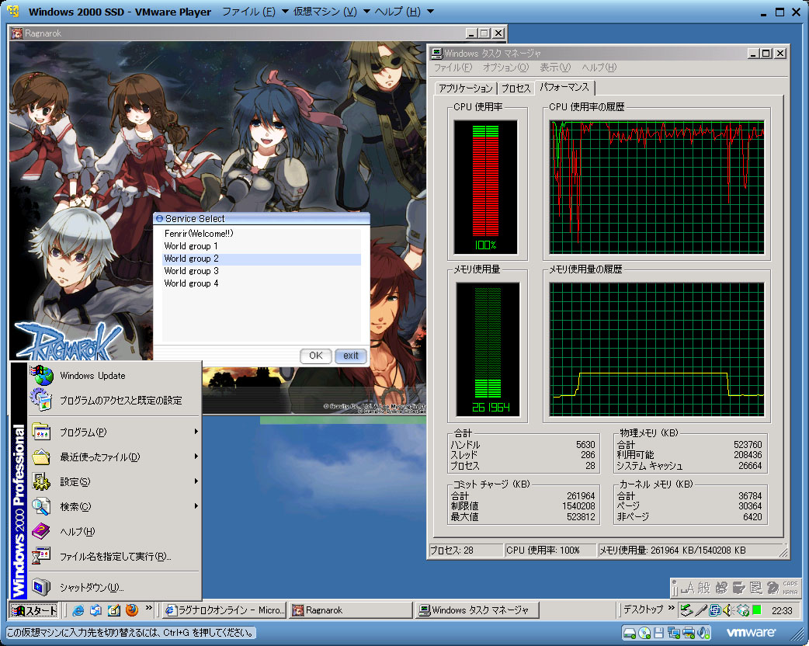Switch to Ragnarok Online browser taskbar button
The image size is (809, 646).
[x=225, y=610]
